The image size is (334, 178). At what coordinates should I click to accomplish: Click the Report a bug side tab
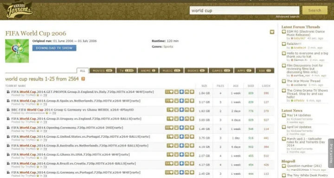click(x=331, y=153)
